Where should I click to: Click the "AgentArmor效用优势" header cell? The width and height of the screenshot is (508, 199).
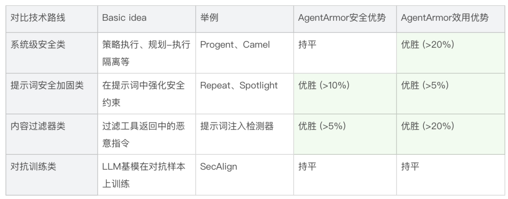click(444, 18)
